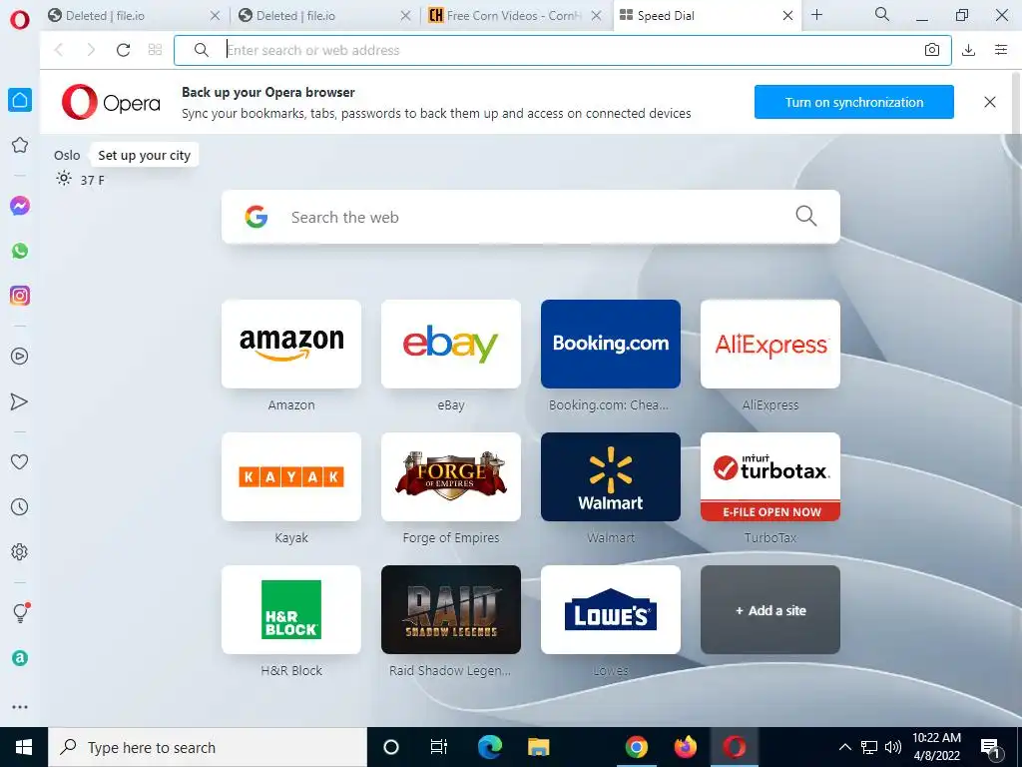Click 'Turn on synchronization' button
The height and width of the screenshot is (767, 1022).
point(854,102)
